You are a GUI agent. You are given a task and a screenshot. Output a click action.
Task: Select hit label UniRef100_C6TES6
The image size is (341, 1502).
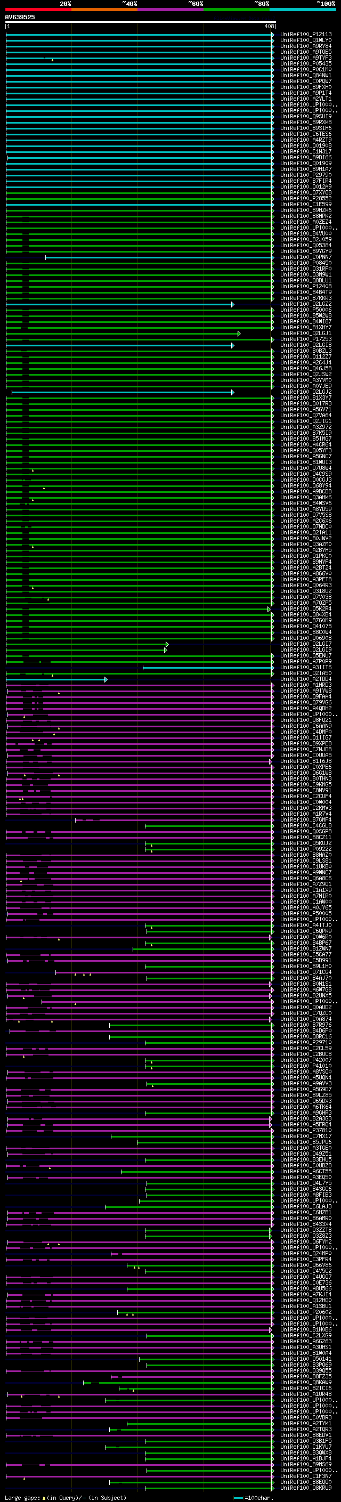pyautogui.click(x=306, y=134)
